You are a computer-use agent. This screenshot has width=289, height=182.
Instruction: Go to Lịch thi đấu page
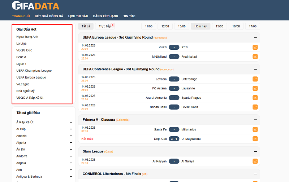click(x=78, y=16)
